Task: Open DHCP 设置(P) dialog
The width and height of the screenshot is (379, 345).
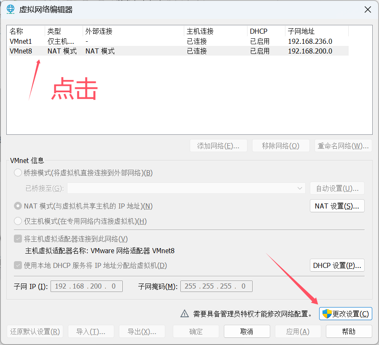Action: coord(337,265)
